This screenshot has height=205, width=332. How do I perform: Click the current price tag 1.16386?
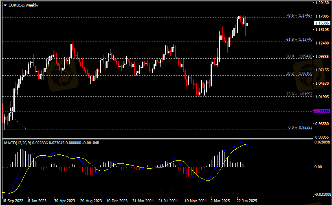click(x=322, y=23)
